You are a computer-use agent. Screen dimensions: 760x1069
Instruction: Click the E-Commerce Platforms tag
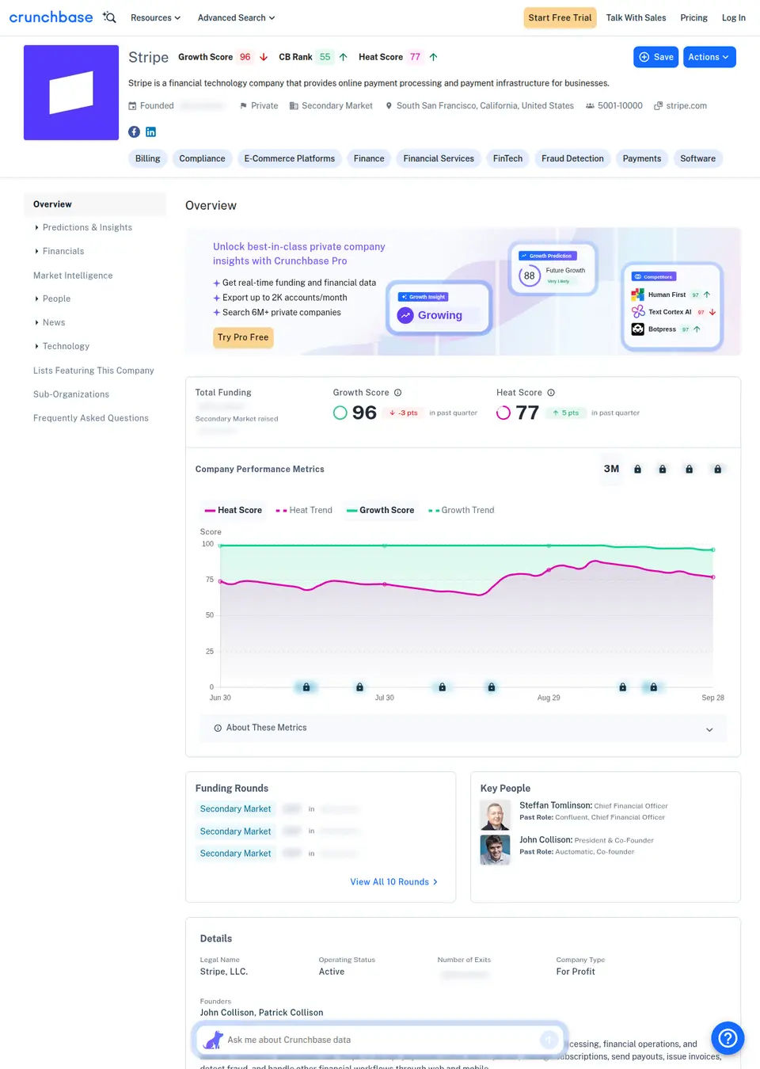(289, 159)
